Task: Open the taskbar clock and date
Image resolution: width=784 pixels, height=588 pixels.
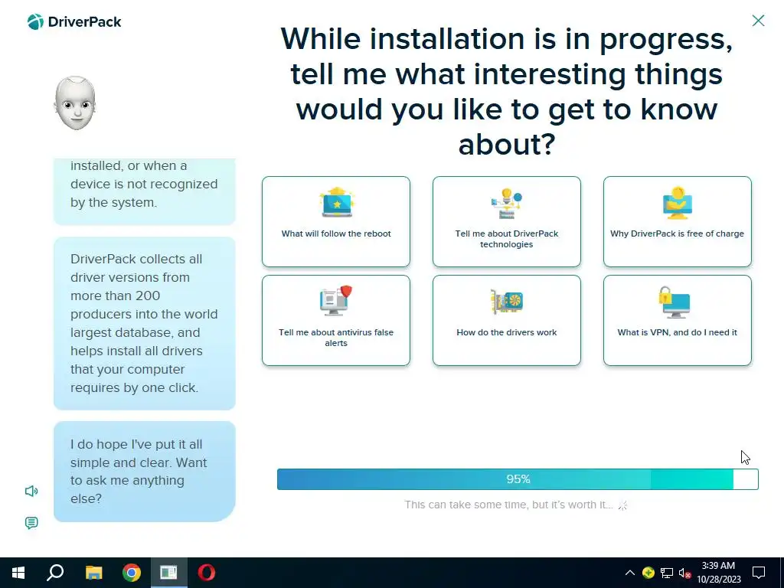Action: (718, 573)
